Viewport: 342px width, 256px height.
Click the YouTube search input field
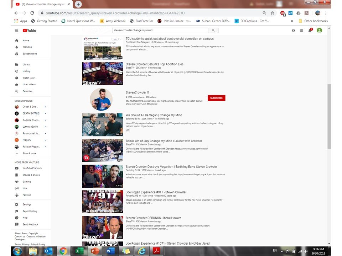(160, 30)
